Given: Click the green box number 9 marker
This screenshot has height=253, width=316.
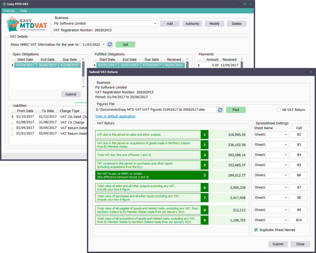Looking at the screenshot, I should tap(205, 220).
